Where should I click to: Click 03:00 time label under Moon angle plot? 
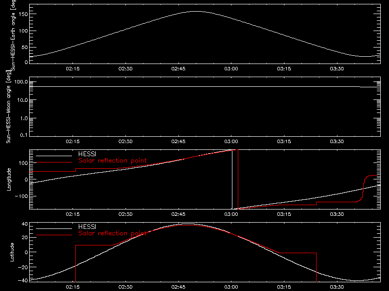[x=231, y=142]
